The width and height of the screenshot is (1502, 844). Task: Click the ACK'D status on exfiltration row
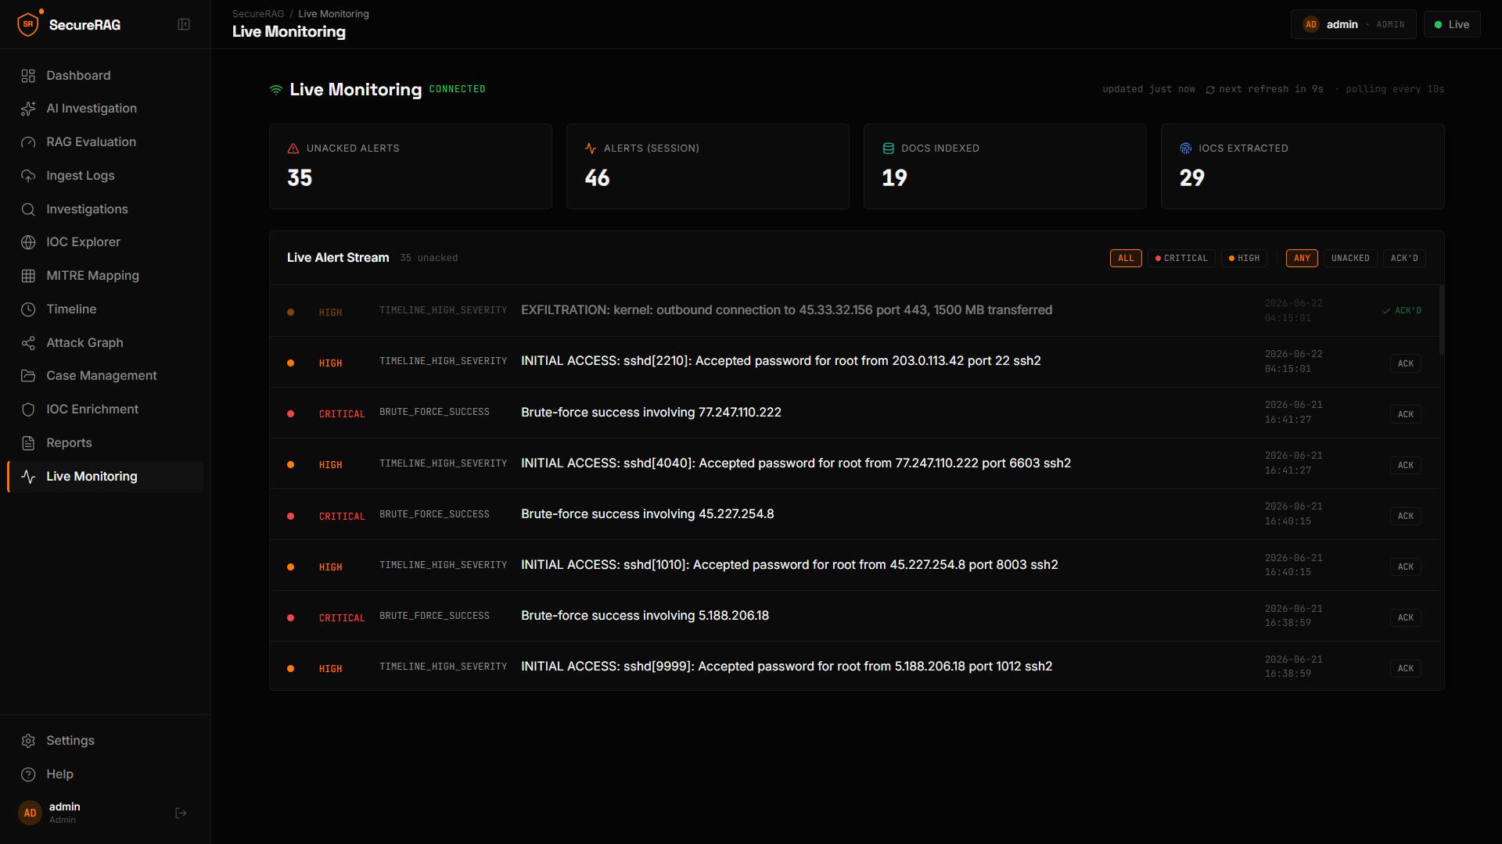1402,311
